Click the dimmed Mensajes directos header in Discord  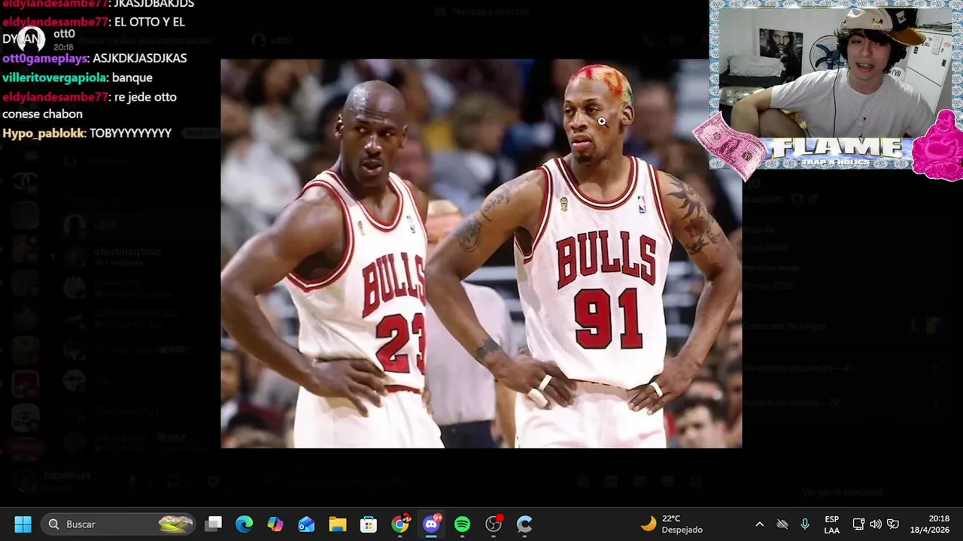click(481, 12)
